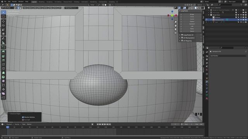Select the Shrink/Fatten tool
This screenshot has width=248, height=139.
click(x=3, y=89)
